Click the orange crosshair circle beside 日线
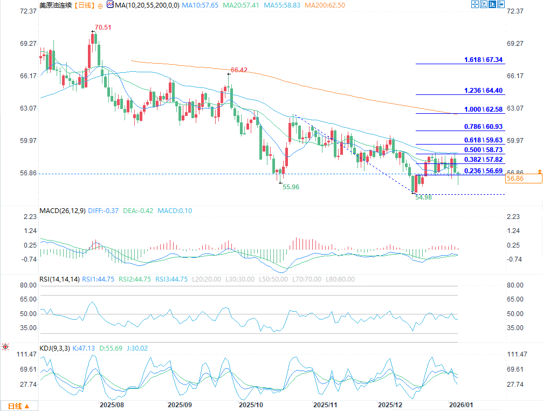The width and height of the screenshot is (543, 411). click(x=100, y=6)
